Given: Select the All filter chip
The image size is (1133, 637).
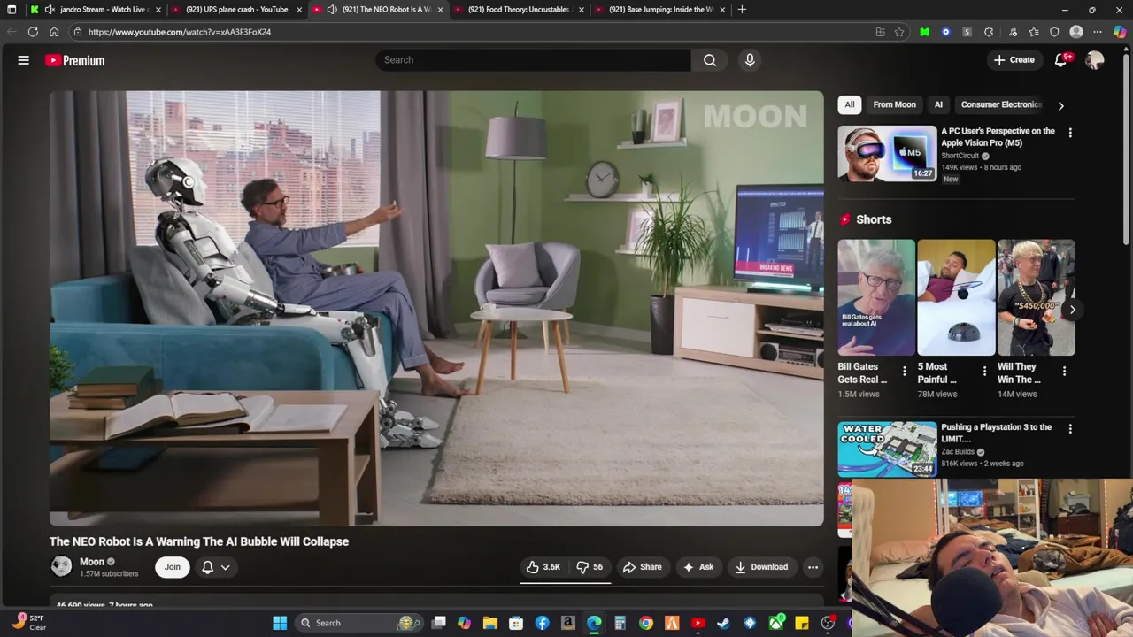Looking at the screenshot, I should click(850, 104).
